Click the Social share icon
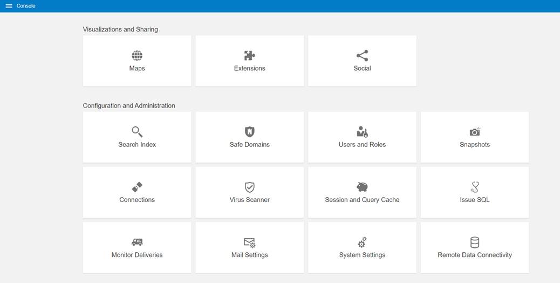The image size is (560, 283). 362,56
